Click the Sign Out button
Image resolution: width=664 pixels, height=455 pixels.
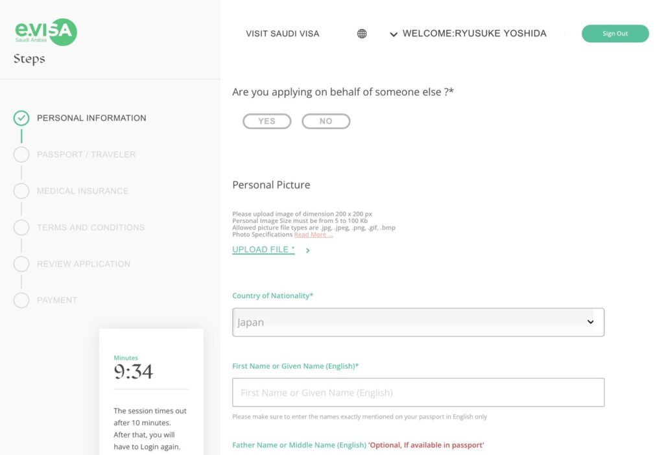[615, 34]
